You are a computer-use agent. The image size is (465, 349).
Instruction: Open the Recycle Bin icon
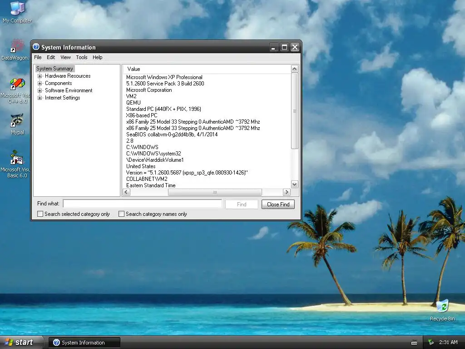(442, 310)
